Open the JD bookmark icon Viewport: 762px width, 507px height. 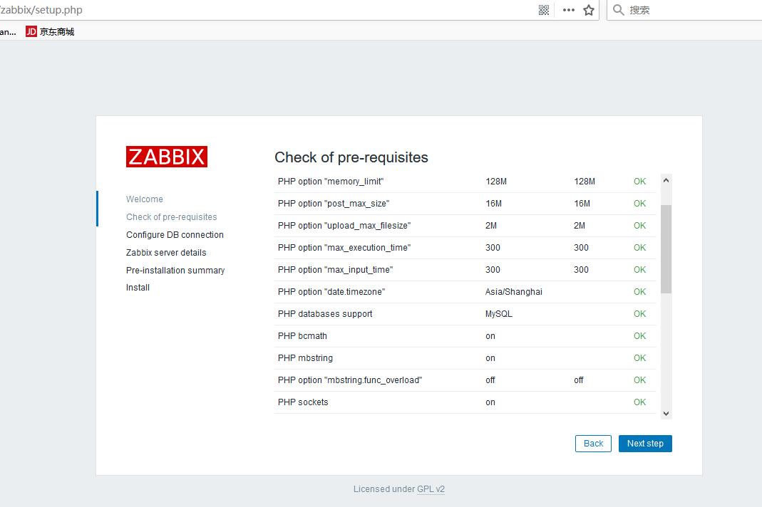pos(31,31)
